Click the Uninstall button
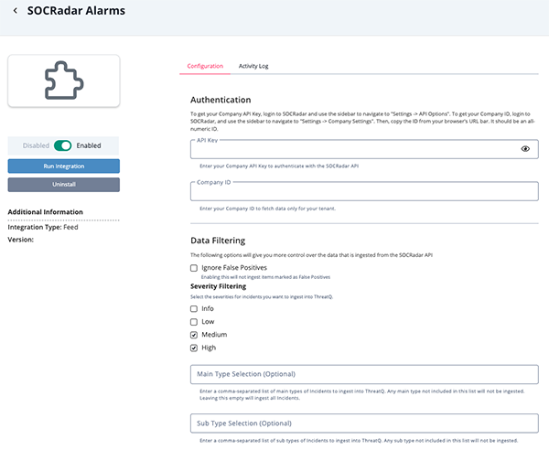 point(63,185)
